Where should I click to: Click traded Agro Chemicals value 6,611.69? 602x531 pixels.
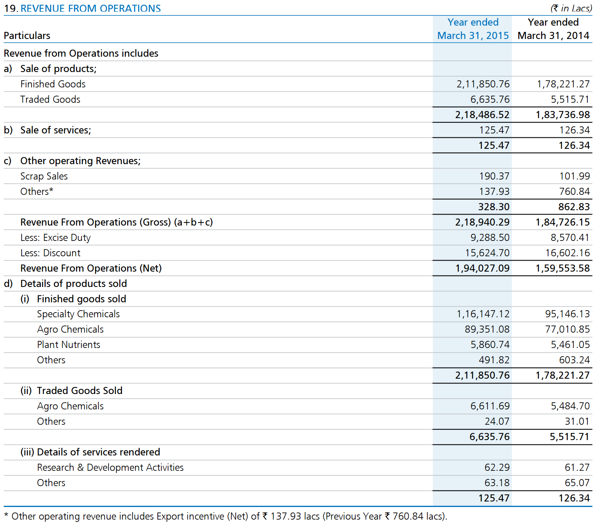click(x=490, y=406)
